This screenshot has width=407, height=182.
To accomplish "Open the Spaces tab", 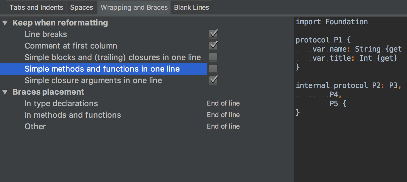I will tap(81, 7).
